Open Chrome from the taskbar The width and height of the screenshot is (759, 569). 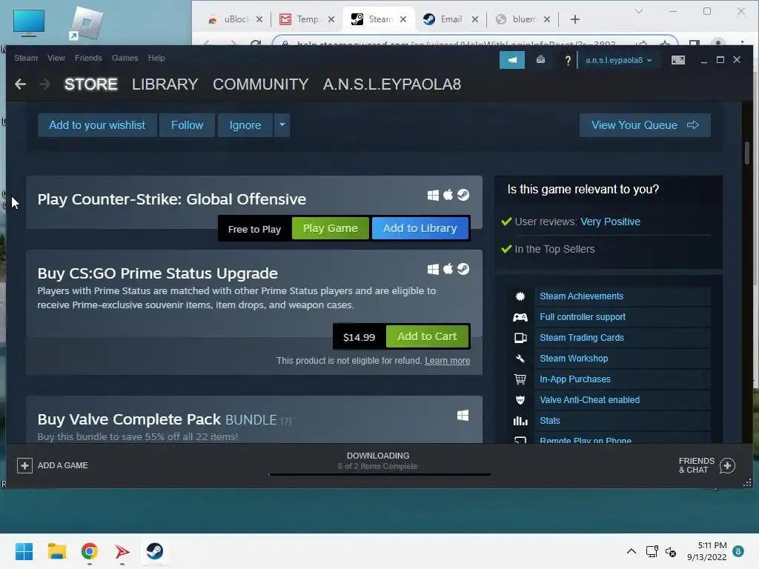click(x=90, y=551)
